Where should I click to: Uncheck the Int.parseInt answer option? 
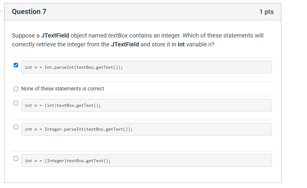16,65
